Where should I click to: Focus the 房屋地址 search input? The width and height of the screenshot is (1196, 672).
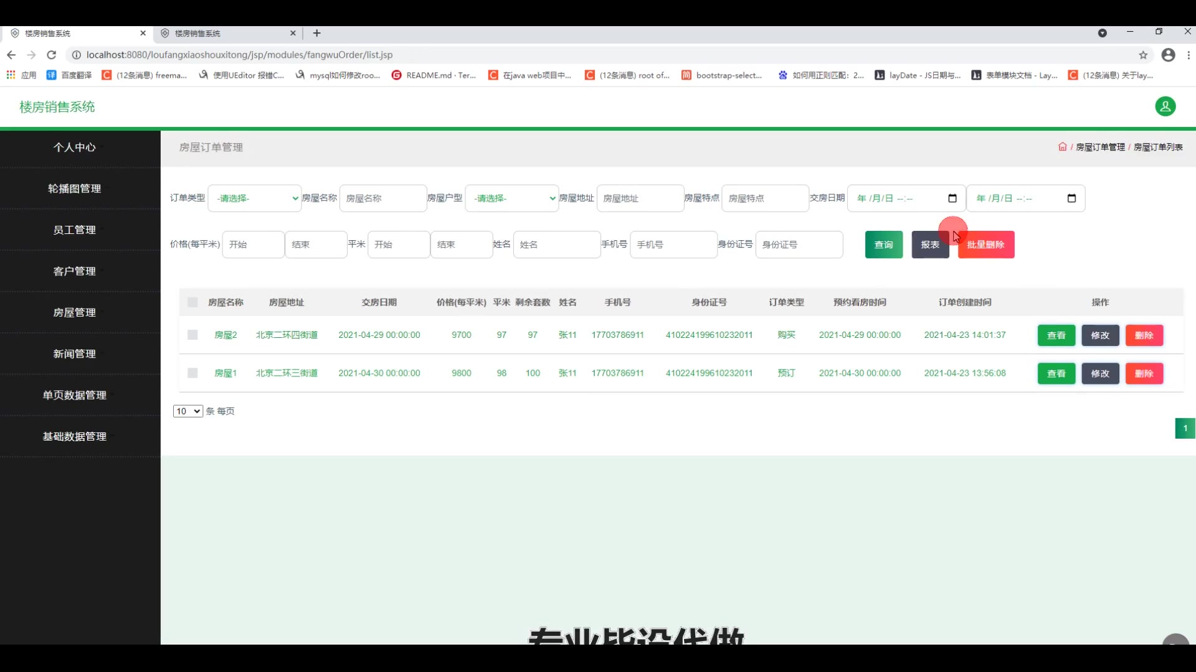pyautogui.click(x=640, y=198)
